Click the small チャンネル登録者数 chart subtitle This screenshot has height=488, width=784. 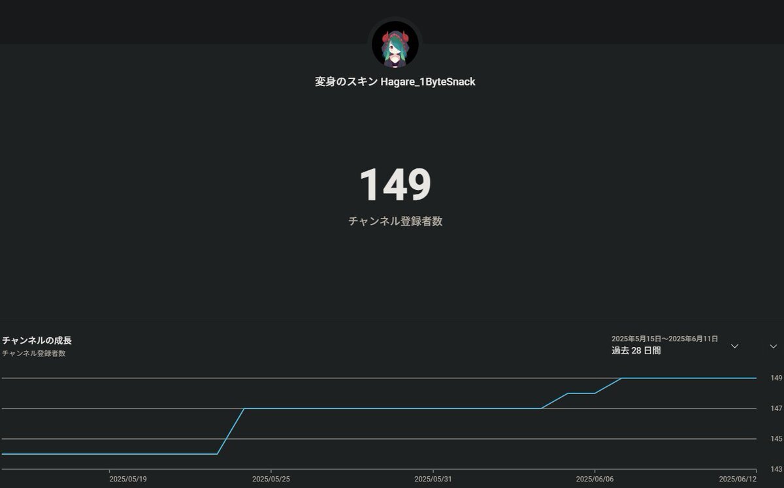33,354
